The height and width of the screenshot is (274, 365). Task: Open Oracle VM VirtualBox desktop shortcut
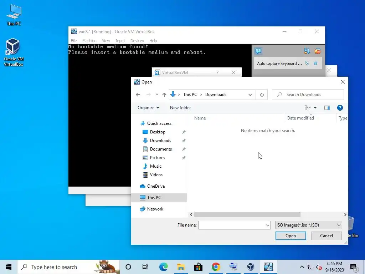pyautogui.click(x=13, y=52)
